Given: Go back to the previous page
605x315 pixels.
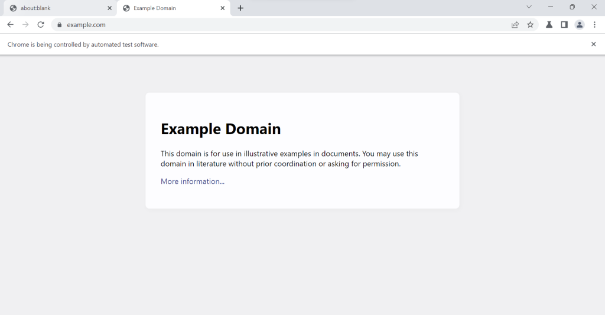Looking at the screenshot, I should (10, 25).
